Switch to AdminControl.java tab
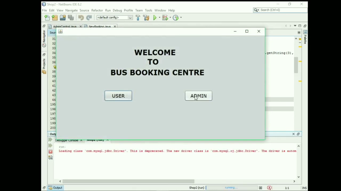This screenshot has width=341, height=191. tap(64, 27)
